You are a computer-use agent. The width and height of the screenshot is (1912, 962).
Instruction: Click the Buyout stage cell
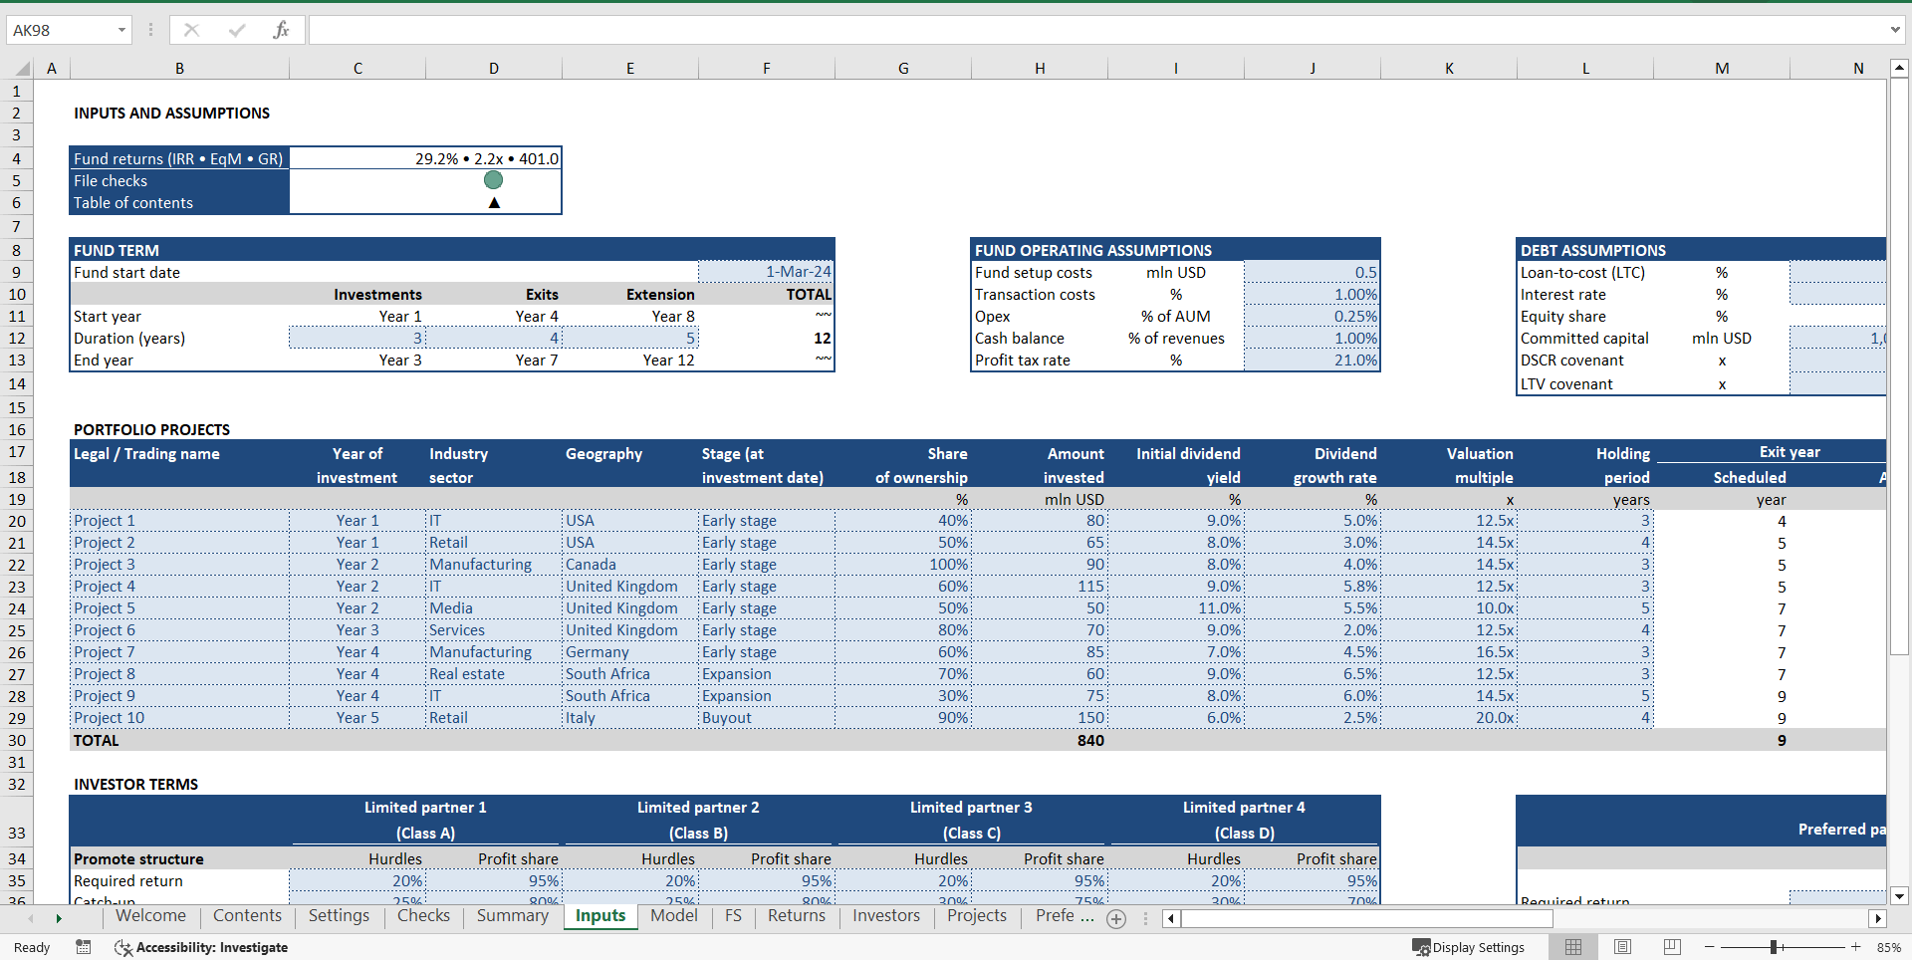(767, 718)
